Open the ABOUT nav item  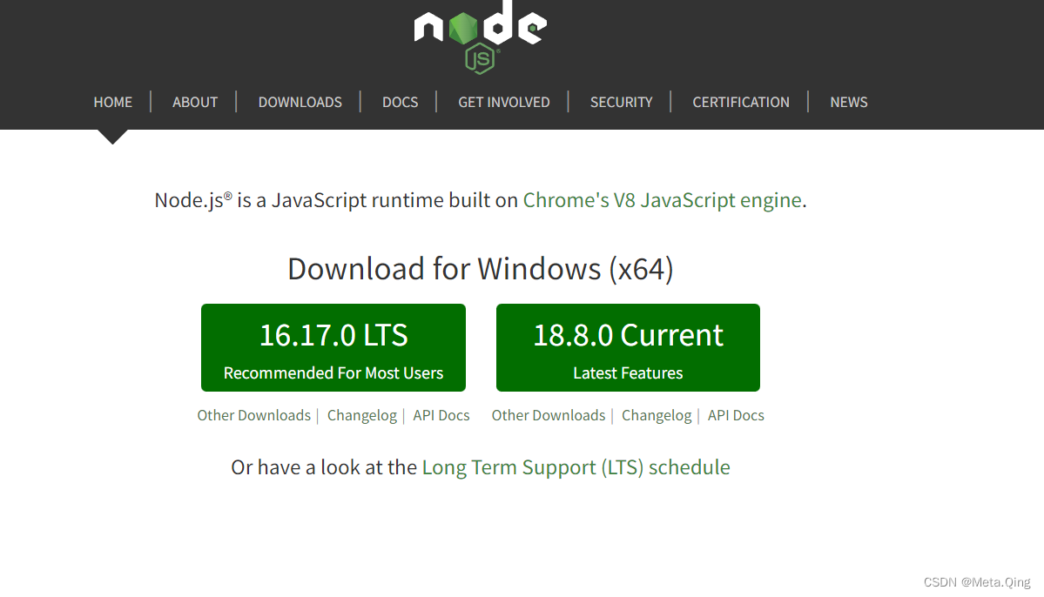click(x=195, y=102)
